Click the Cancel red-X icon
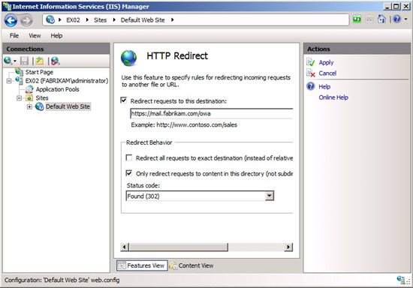413x288 pixels. 311,73
